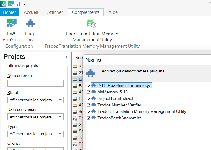The height and width of the screenshot is (150, 211).
Task: Launch Trados Translation Memory Management Utility
Action: (92, 30)
